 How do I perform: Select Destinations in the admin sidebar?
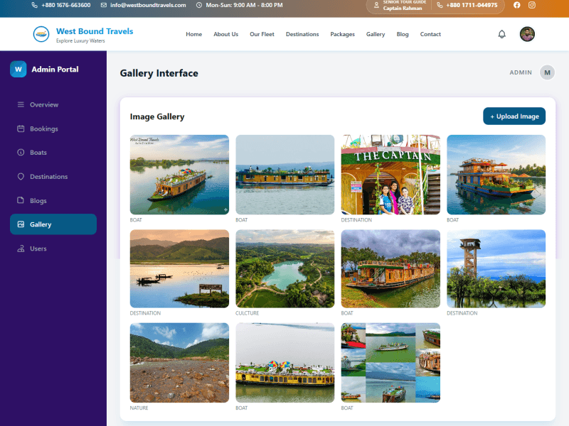pyautogui.click(x=48, y=177)
